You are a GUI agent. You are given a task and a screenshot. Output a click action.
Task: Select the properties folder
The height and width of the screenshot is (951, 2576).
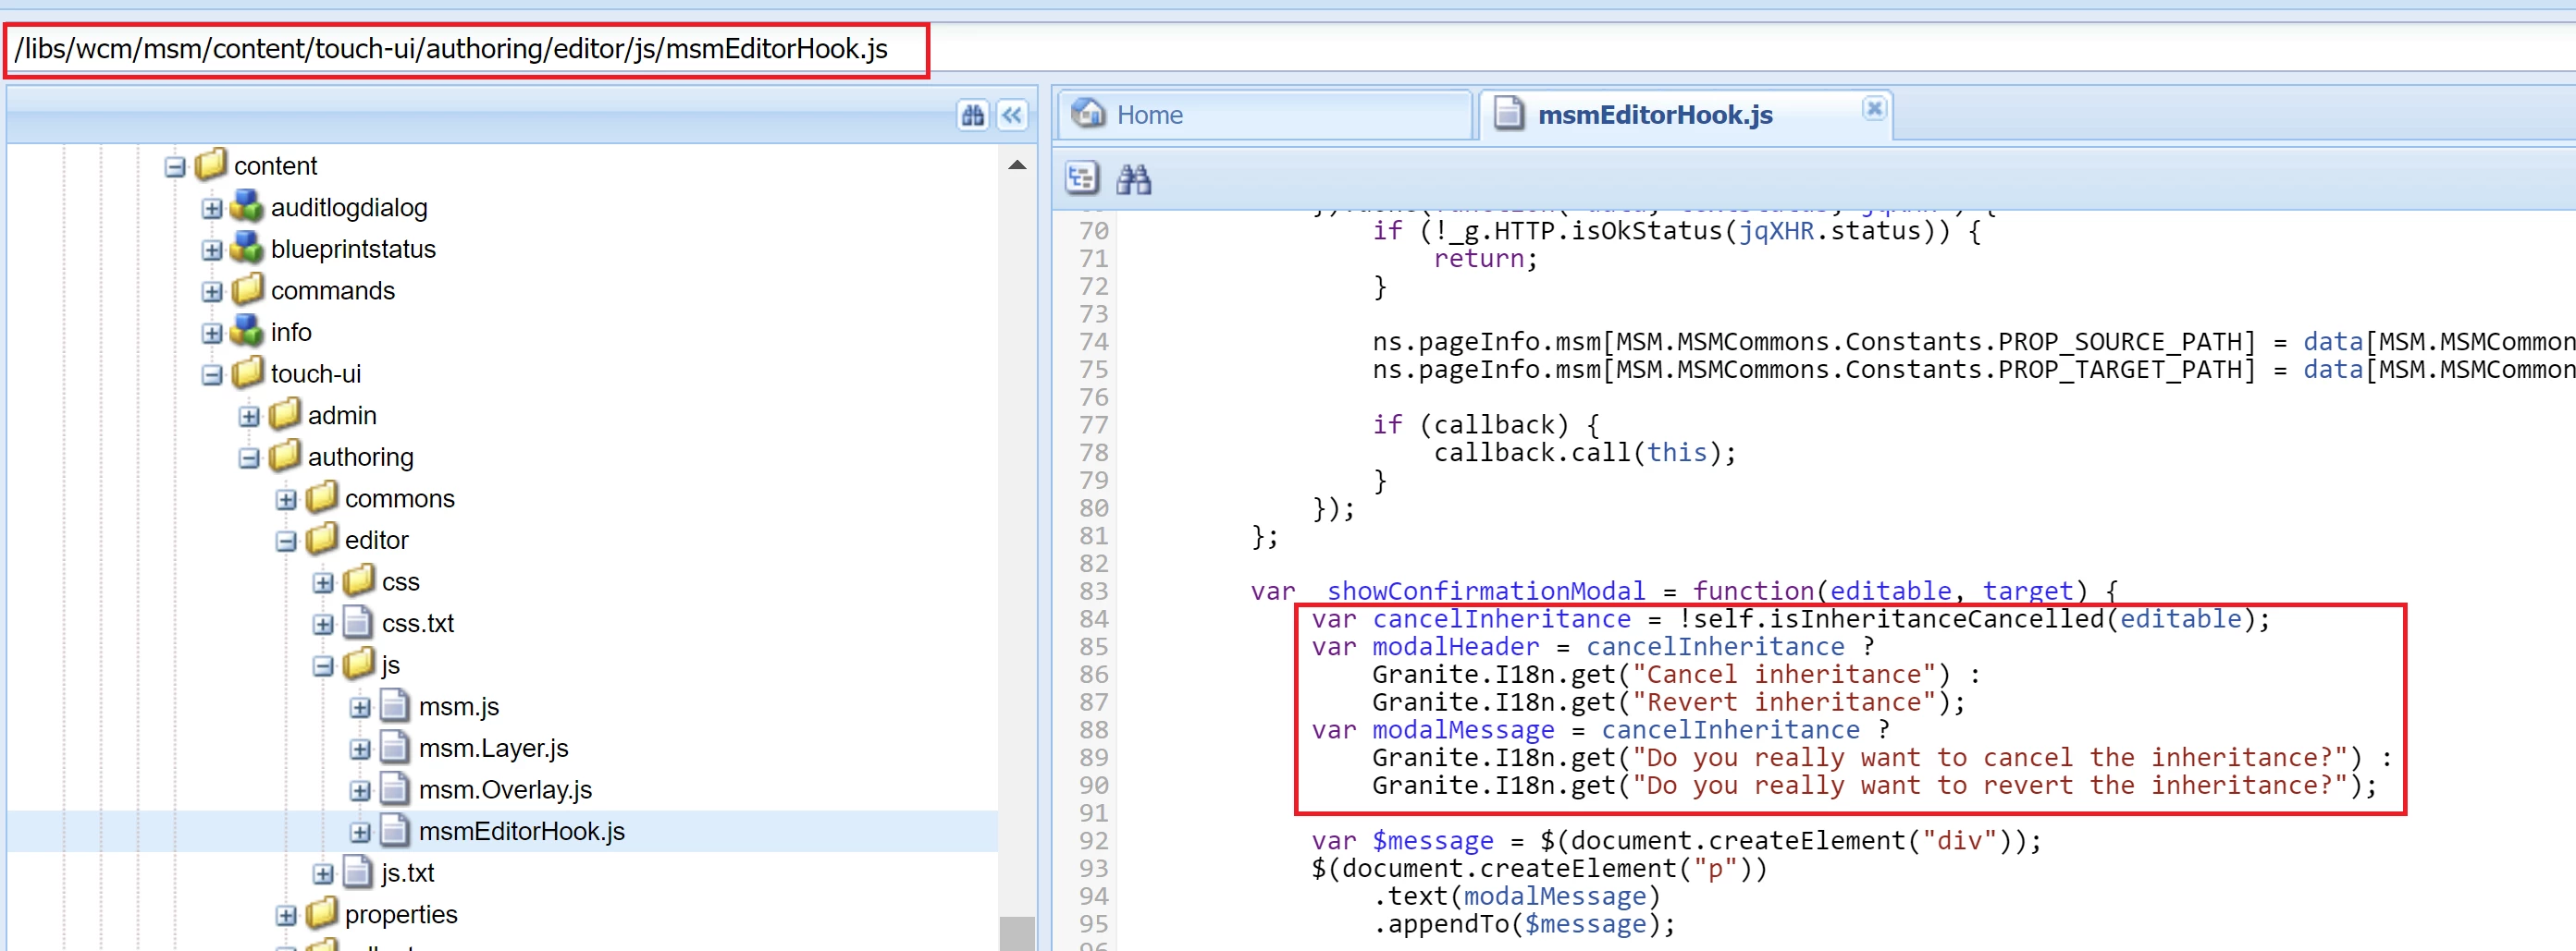click(x=400, y=915)
